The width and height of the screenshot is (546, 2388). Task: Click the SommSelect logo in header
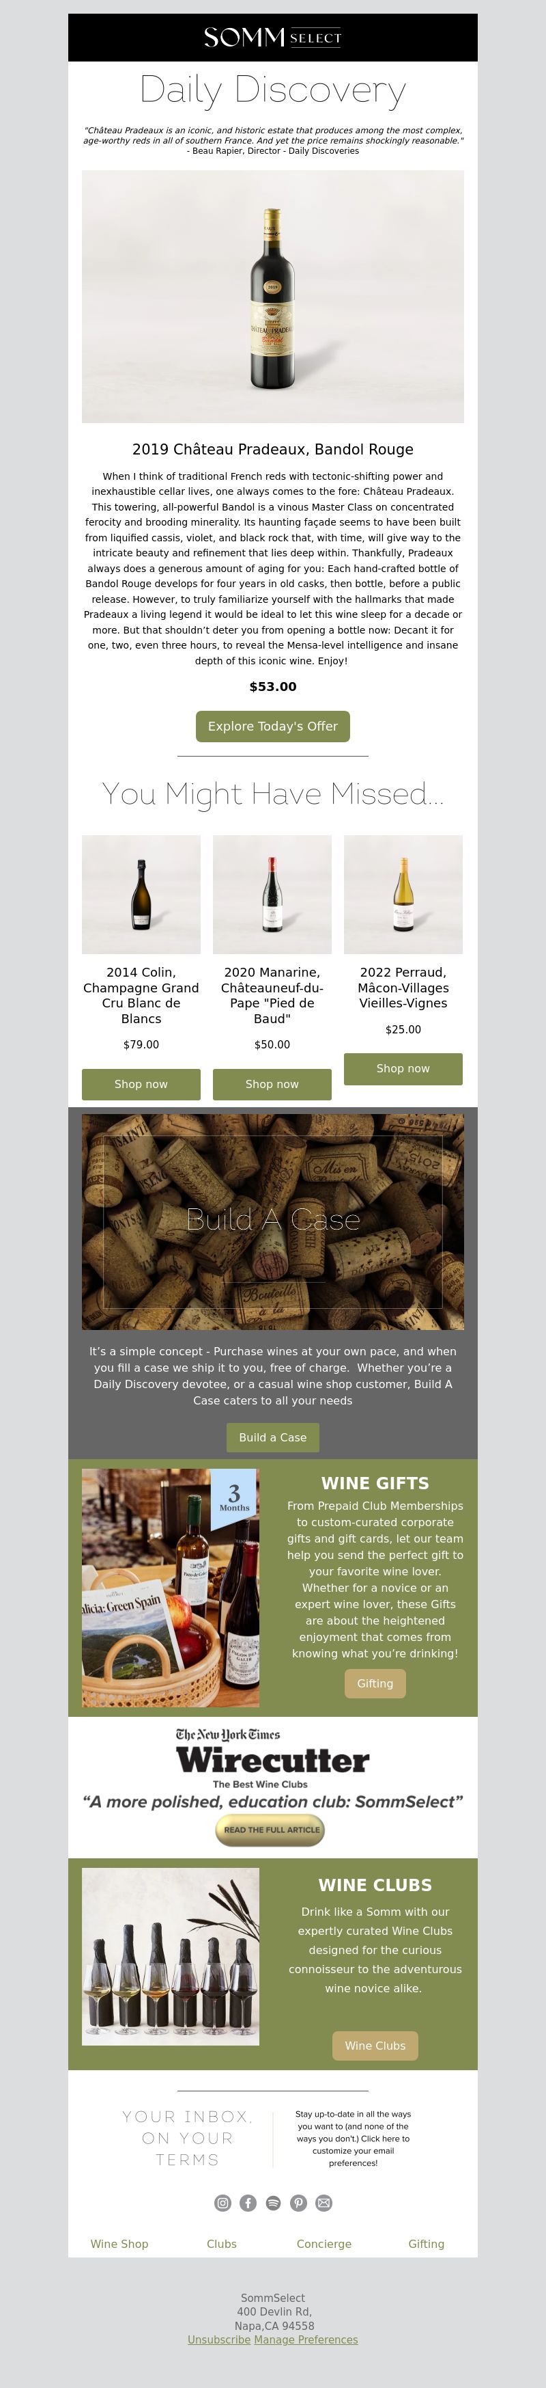pos(273,37)
